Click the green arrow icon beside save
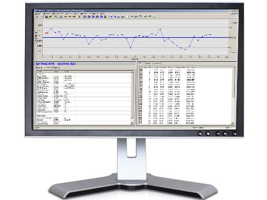 click(x=51, y=17)
